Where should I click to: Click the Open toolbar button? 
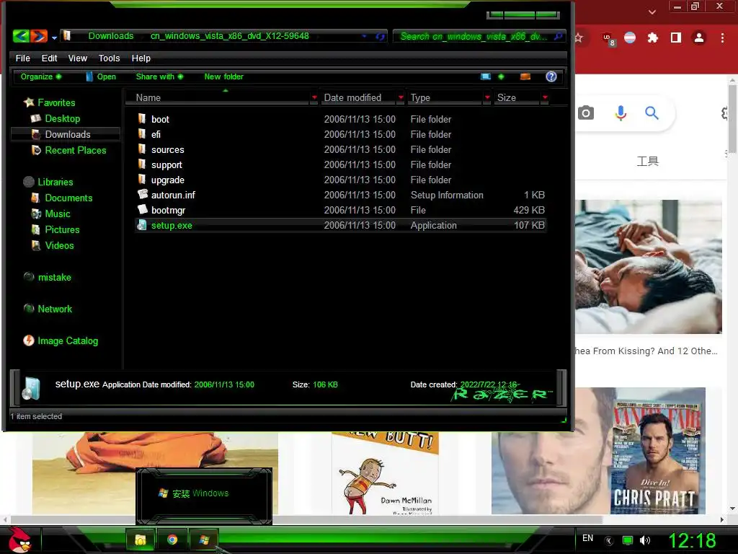pyautogui.click(x=101, y=76)
